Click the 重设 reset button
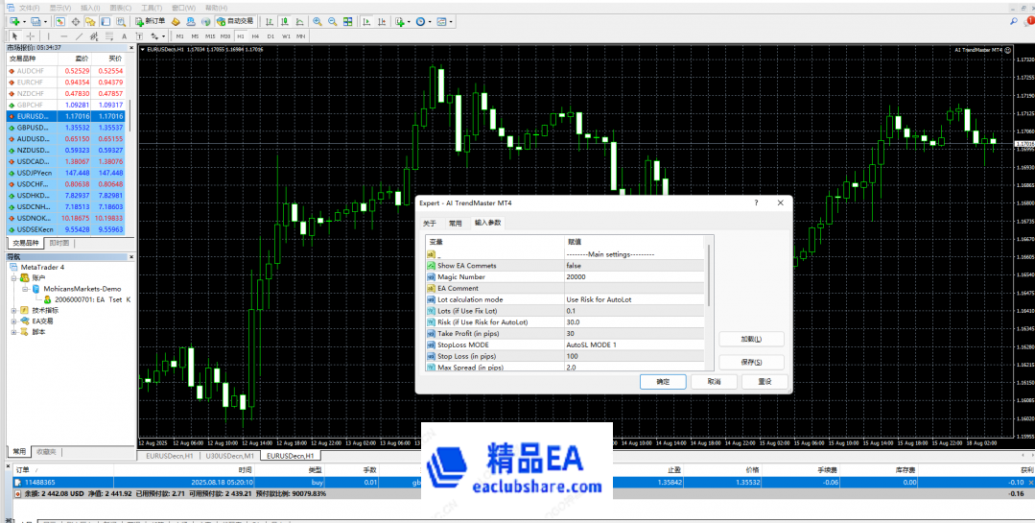This screenshot has width=1035, height=523. 764,382
